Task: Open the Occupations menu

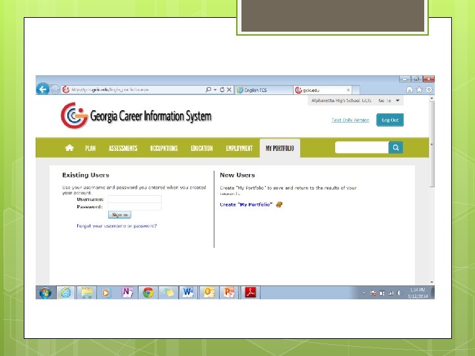Action: tap(164, 148)
